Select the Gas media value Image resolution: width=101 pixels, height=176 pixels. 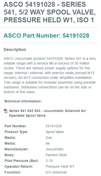pos(49,138)
